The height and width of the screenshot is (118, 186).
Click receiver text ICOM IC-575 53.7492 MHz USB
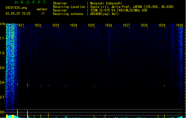119,10
